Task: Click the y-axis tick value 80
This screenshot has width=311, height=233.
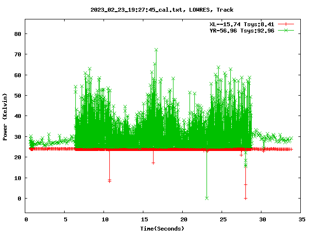Action: pyautogui.click(x=17, y=34)
